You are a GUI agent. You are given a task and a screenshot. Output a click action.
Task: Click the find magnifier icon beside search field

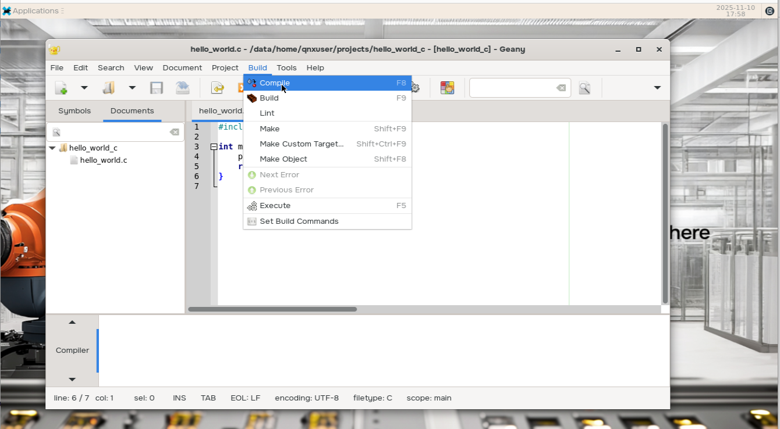click(584, 88)
